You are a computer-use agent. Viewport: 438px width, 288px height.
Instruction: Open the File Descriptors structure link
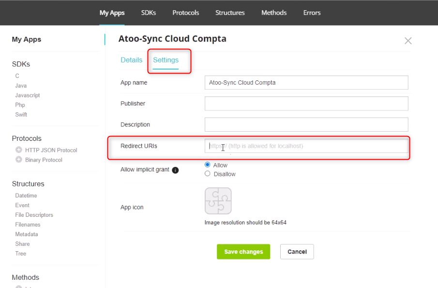[x=34, y=215]
